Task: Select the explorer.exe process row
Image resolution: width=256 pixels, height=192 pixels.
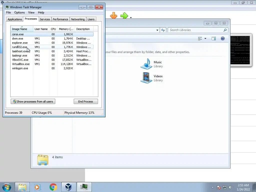Action: coord(52,43)
